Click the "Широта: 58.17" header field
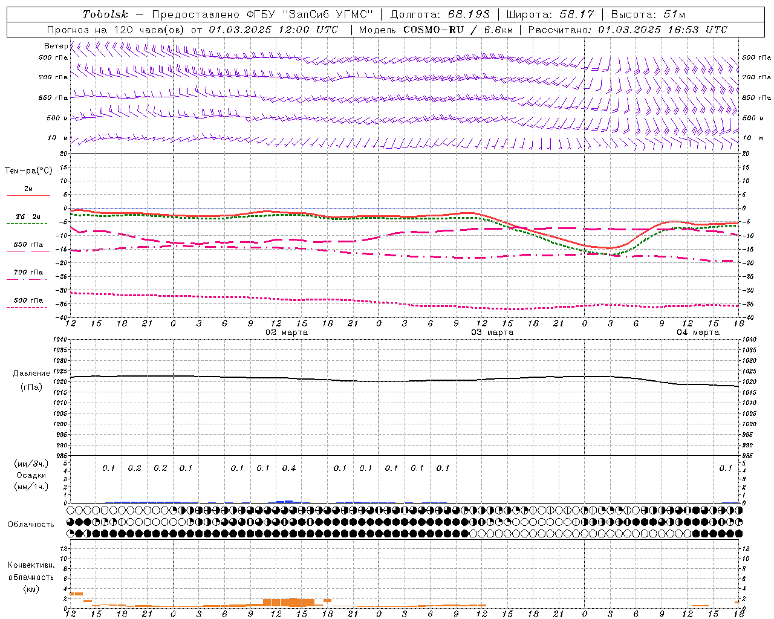This screenshot has height=619, width=774. click(550, 15)
